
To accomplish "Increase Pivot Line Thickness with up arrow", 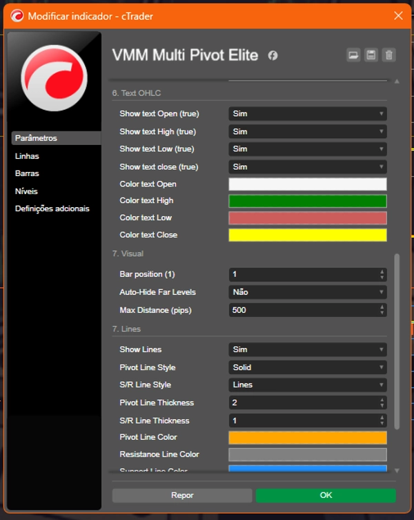I will click(382, 400).
